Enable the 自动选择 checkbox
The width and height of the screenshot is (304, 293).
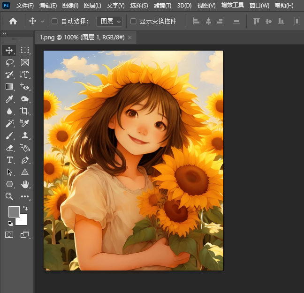pyautogui.click(x=54, y=21)
